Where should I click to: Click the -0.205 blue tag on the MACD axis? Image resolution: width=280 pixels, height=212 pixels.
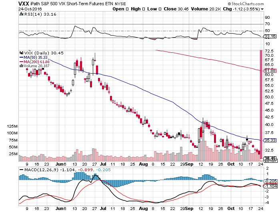[270, 181]
